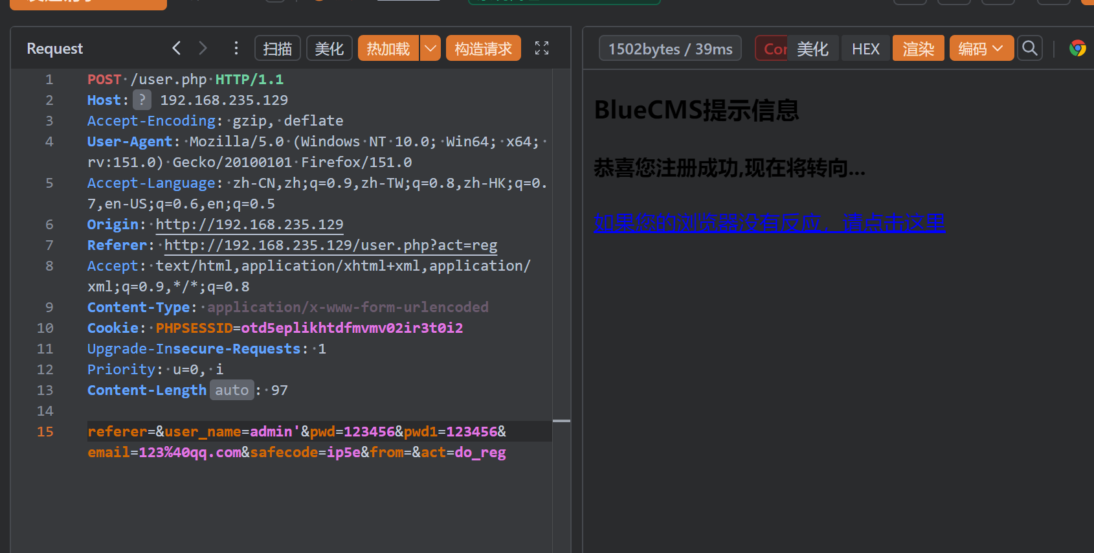Click the Content-Type header name
Viewport: 1094px width, 553px height.
click(x=139, y=307)
